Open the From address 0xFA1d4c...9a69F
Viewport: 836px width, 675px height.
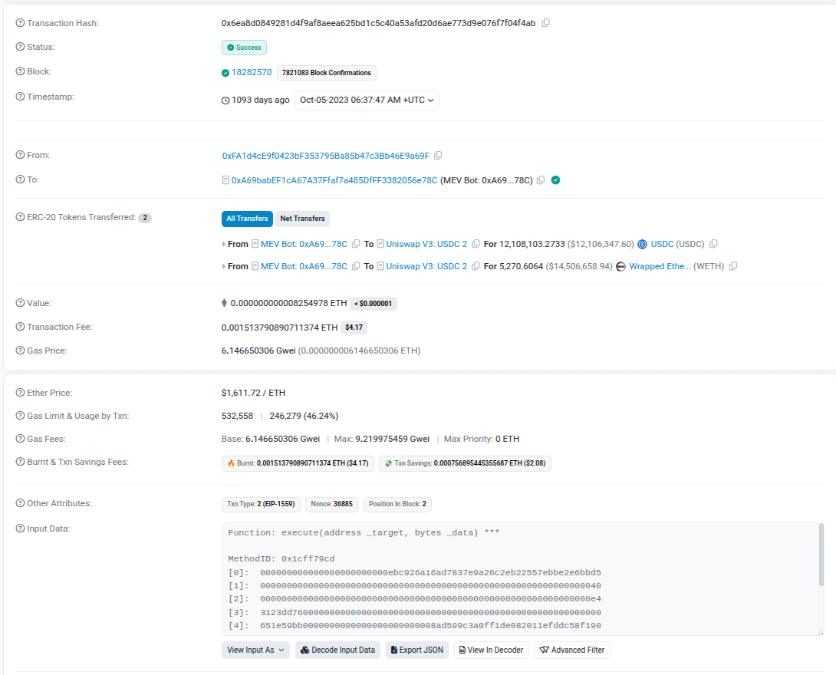pos(326,156)
